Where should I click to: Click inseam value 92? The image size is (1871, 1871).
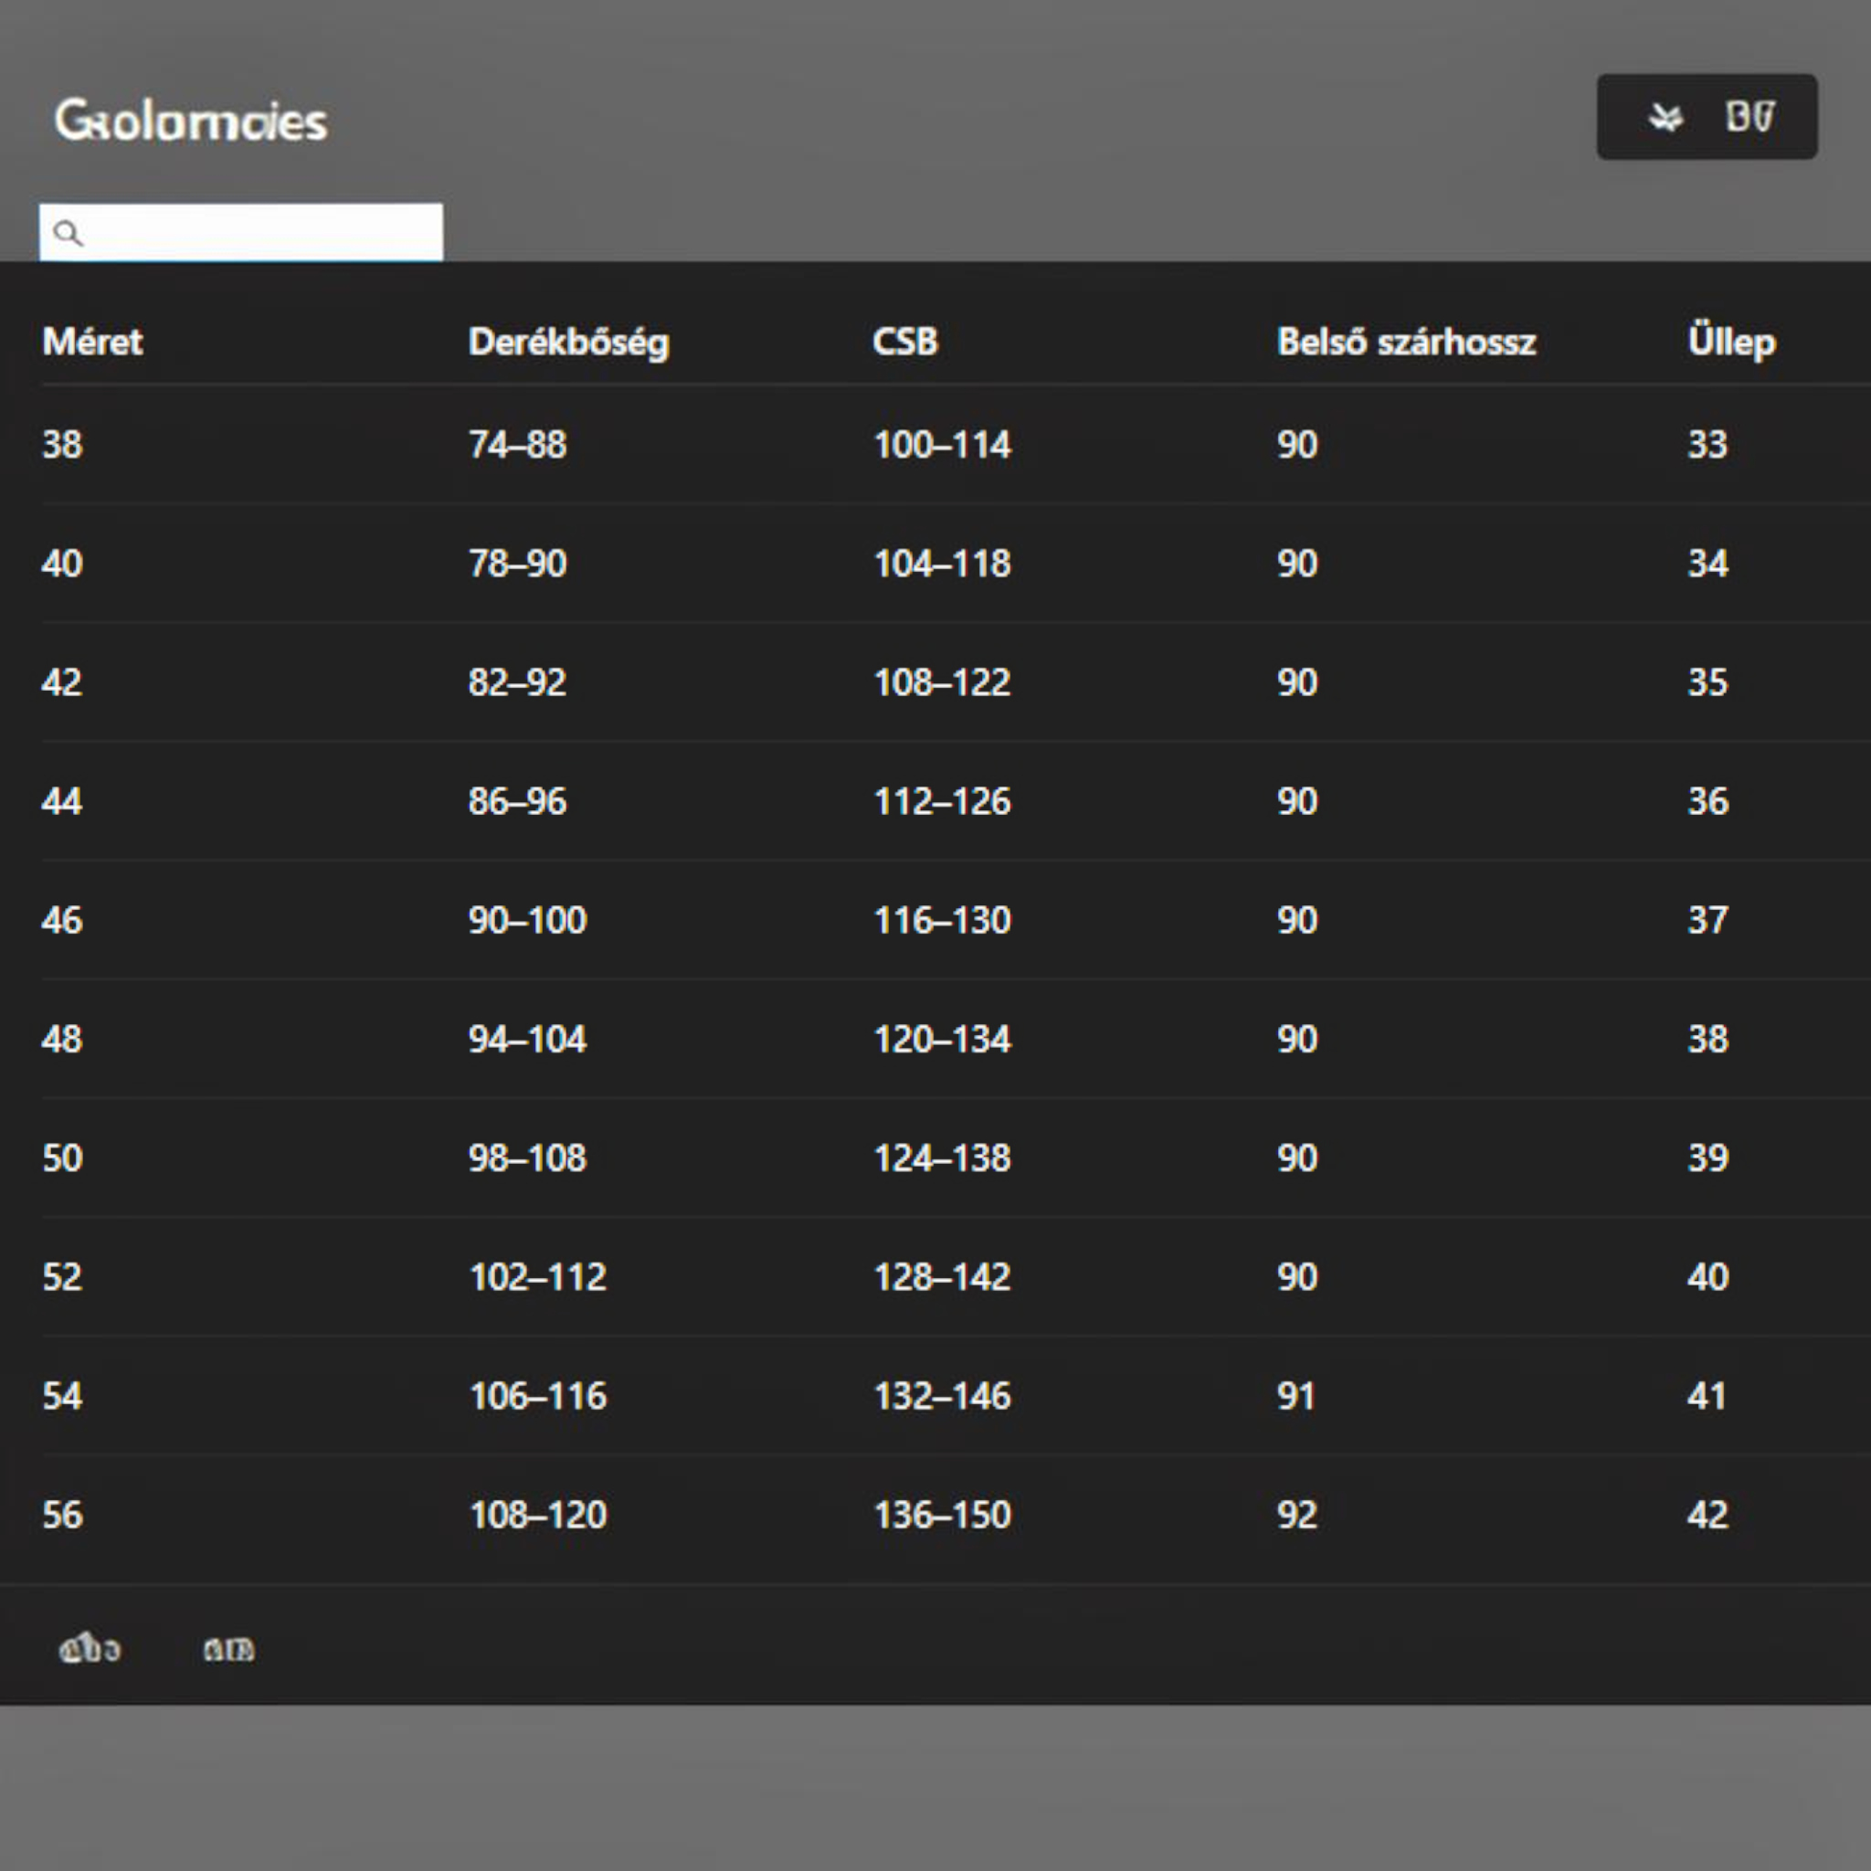pyautogui.click(x=1296, y=1515)
